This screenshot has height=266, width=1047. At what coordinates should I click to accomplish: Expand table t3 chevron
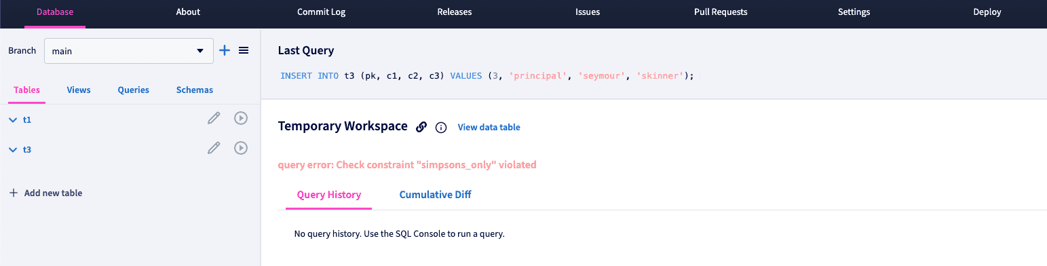tap(13, 149)
